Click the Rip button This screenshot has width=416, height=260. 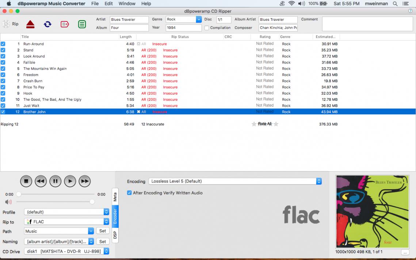tap(11, 24)
